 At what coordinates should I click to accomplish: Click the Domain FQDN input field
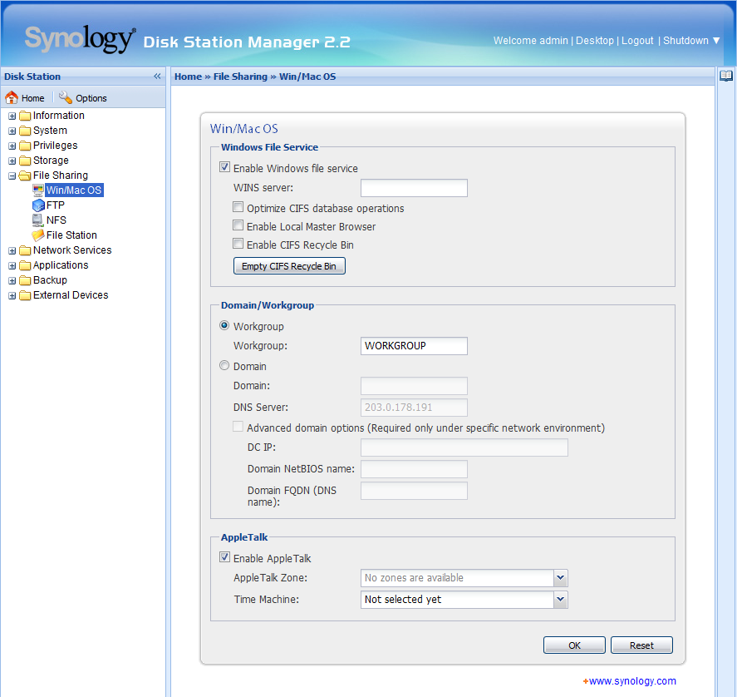(x=414, y=491)
